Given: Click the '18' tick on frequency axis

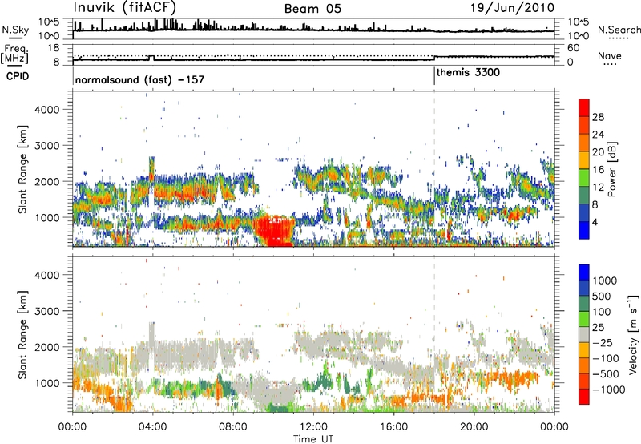Looking at the screenshot, I should 54,47.
